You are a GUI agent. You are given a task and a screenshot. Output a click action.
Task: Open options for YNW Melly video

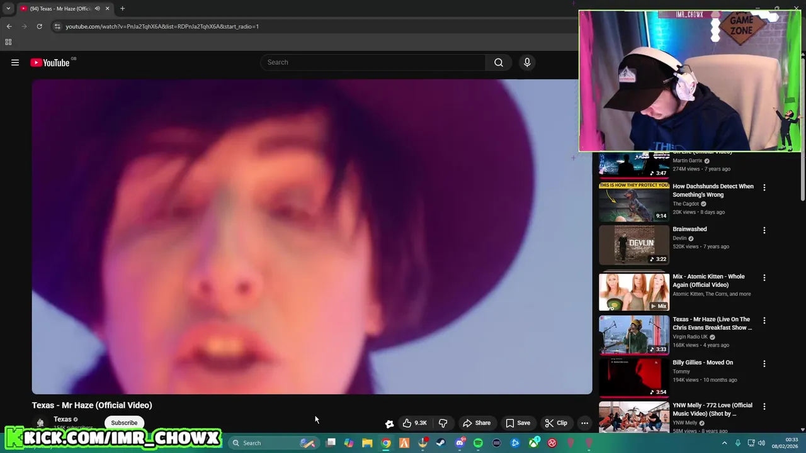[764, 406]
